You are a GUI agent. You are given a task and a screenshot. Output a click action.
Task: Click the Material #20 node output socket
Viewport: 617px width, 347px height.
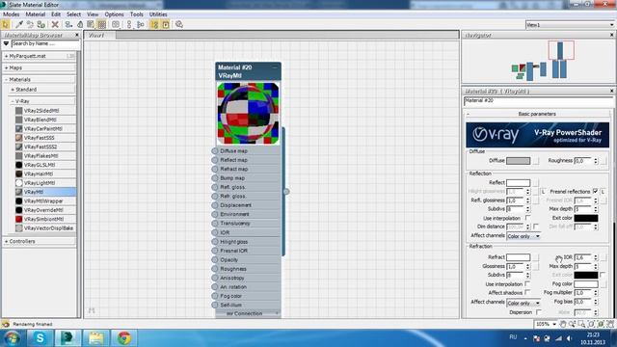pyautogui.click(x=286, y=191)
